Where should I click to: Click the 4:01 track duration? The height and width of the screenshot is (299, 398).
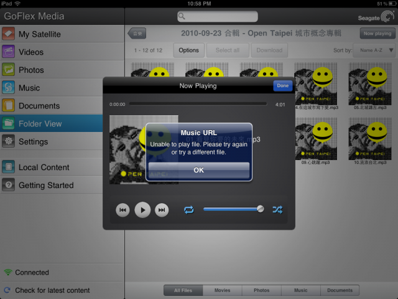[280, 105]
